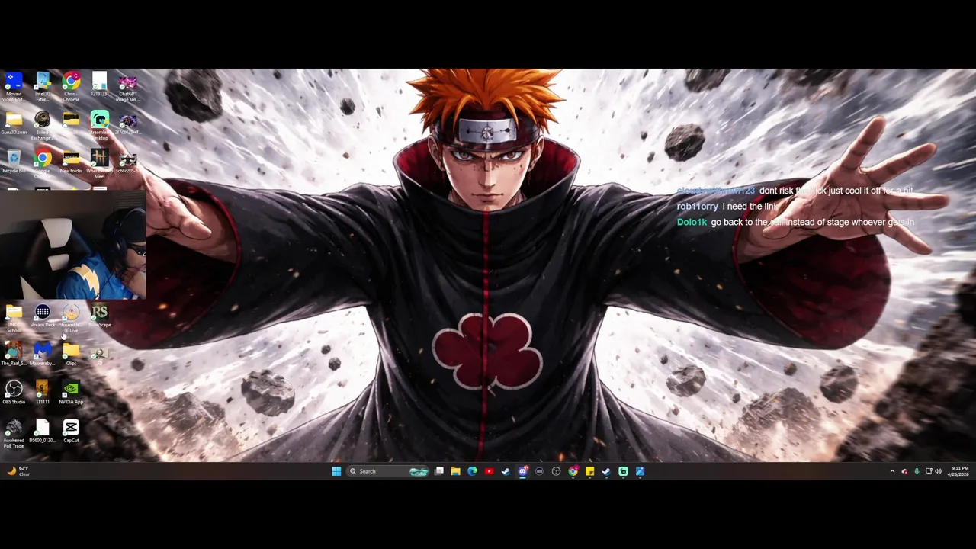Image resolution: width=976 pixels, height=549 pixels.
Task: Open the Movavi Video Editor desktop shortcut
Action: pyautogui.click(x=14, y=86)
